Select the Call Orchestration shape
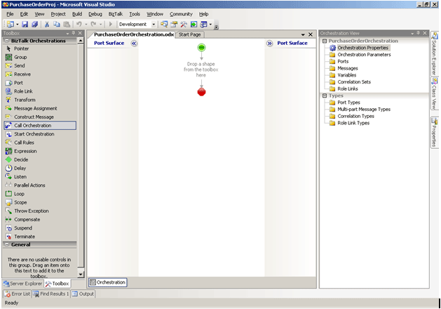Image resolution: width=441 pixels, height=309 pixels. (x=40, y=126)
